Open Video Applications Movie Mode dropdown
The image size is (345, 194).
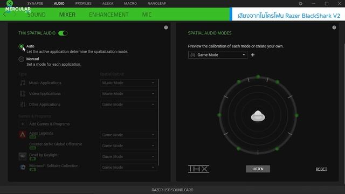tap(128, 93)
